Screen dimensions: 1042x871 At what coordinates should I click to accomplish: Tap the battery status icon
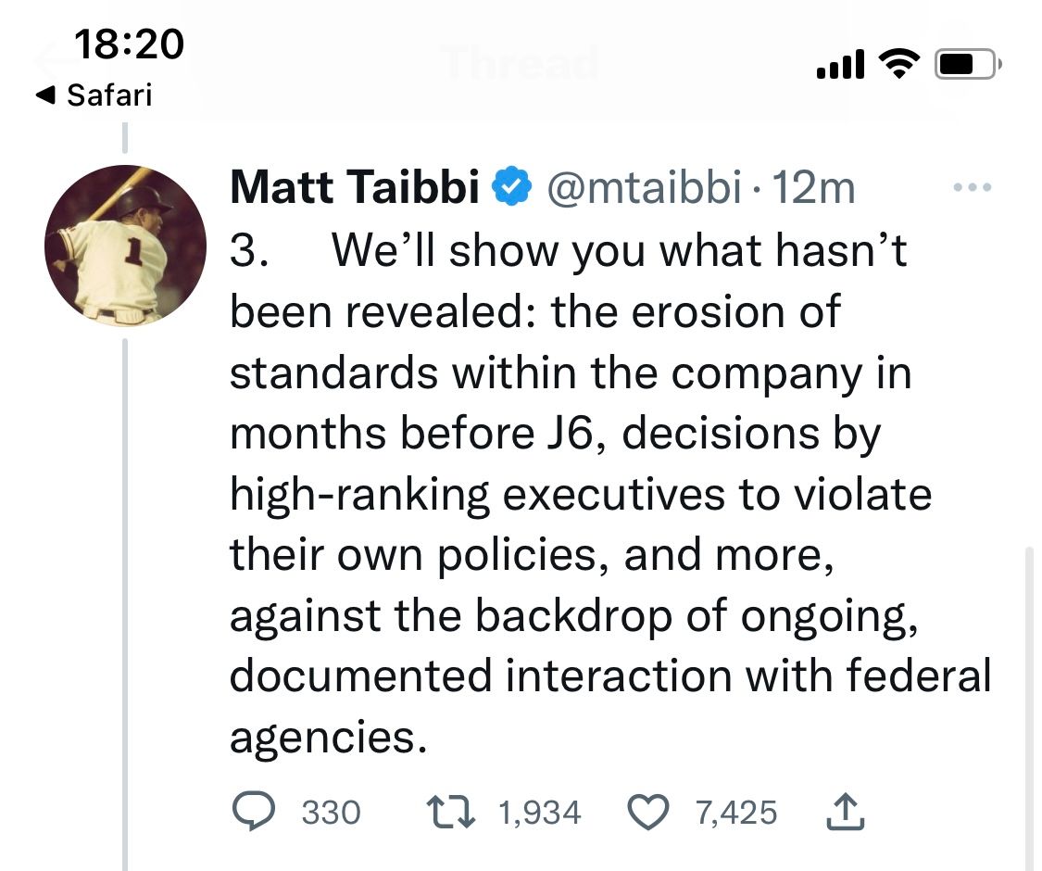tap(968, 65)
